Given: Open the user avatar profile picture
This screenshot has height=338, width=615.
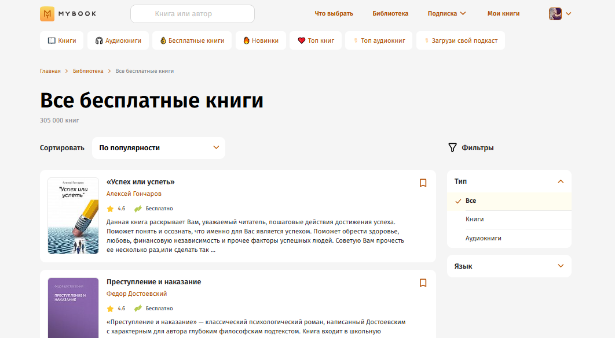Looking at the screenshot, I should point(555,14).
